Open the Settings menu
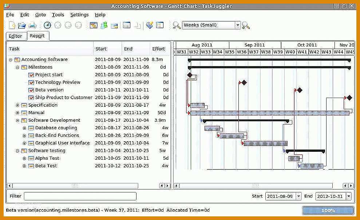 pos(79,15)
